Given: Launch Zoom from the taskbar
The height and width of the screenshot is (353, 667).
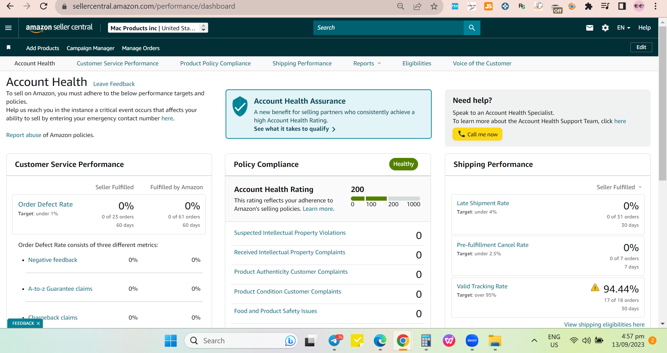Looking at the screenshot, I should click(x=472, y=341).
